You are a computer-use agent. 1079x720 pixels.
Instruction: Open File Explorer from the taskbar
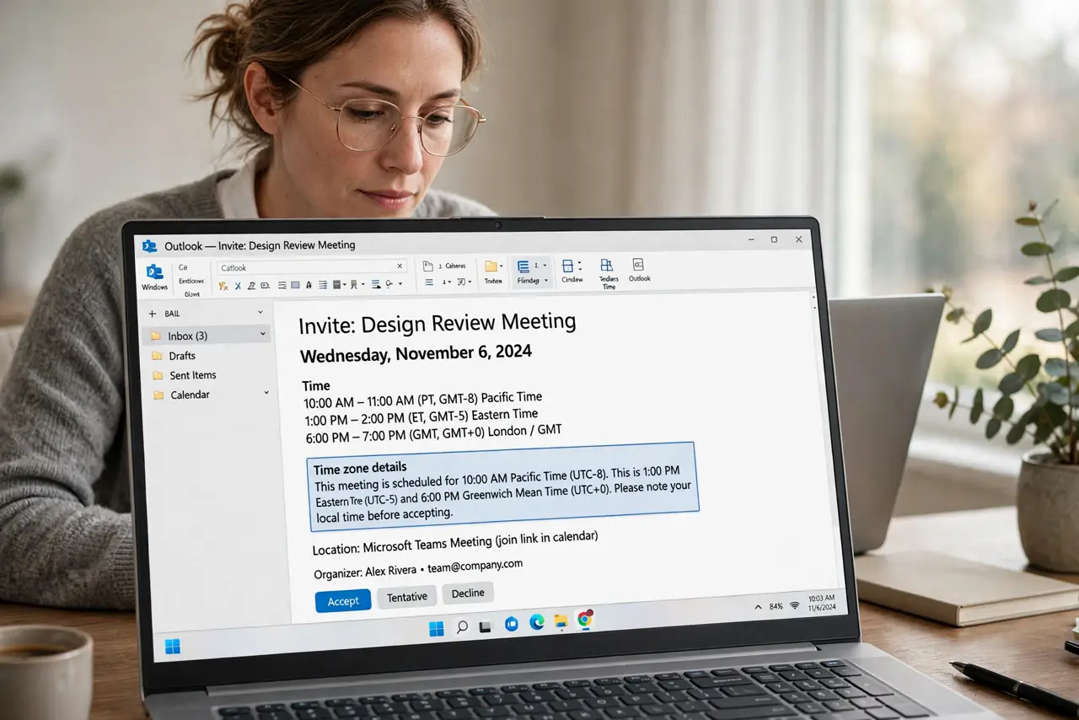point(561,622)
